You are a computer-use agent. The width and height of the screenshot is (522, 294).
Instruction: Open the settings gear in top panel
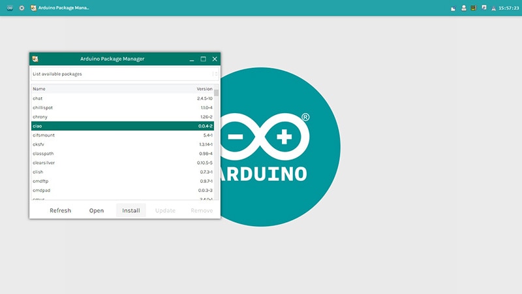click(x=22, y=8)
